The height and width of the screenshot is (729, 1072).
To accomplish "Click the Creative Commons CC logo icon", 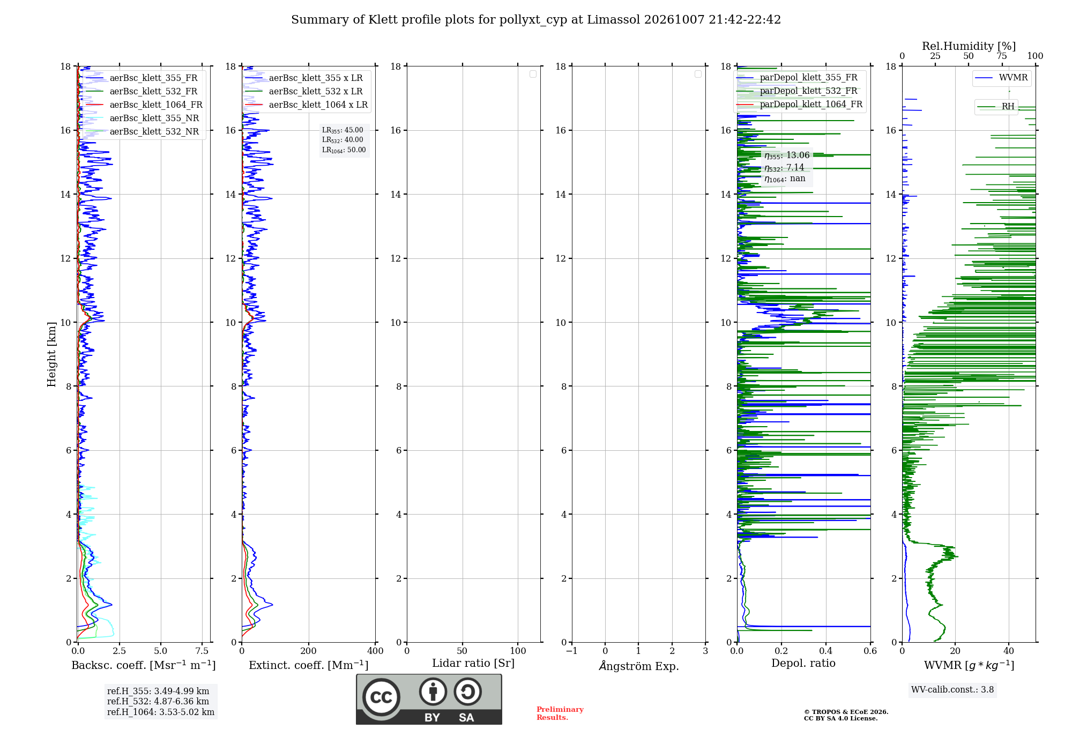I will pos(381,697).
